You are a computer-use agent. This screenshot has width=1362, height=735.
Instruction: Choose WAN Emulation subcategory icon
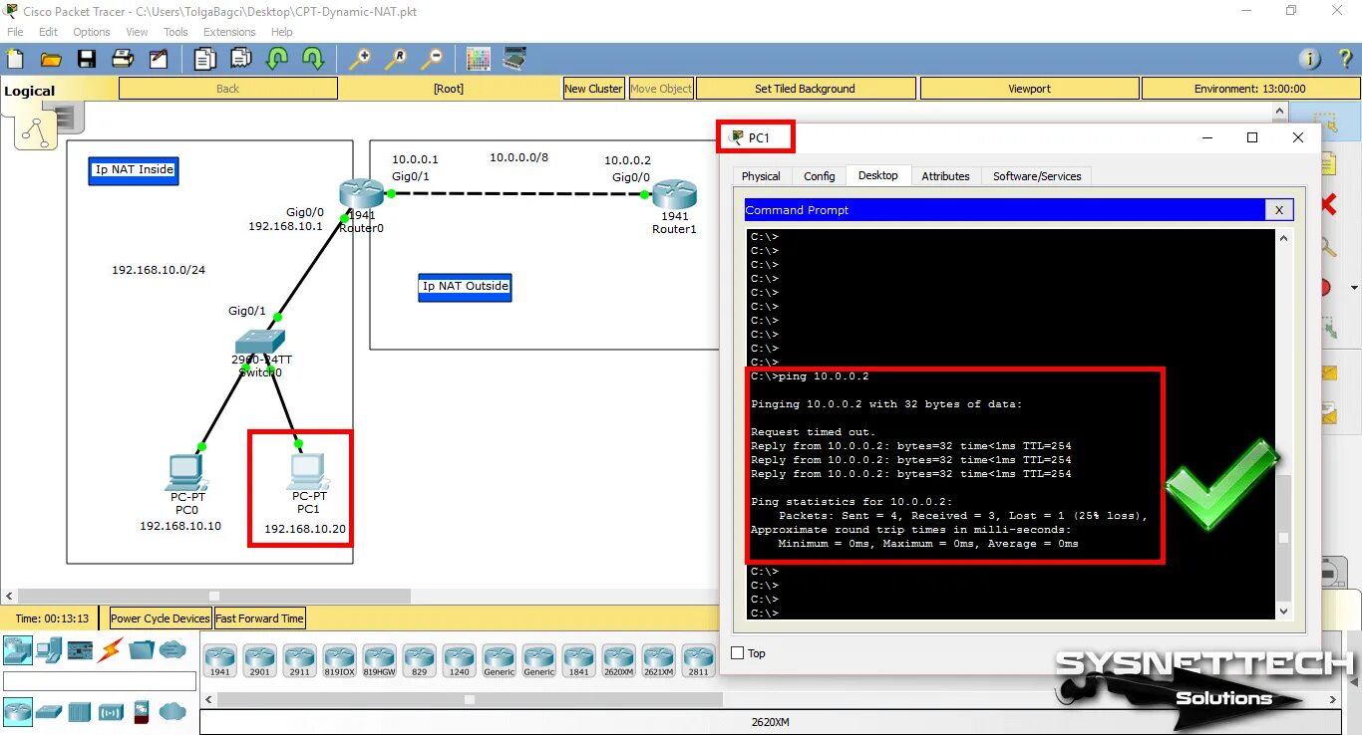pos(172,711)
